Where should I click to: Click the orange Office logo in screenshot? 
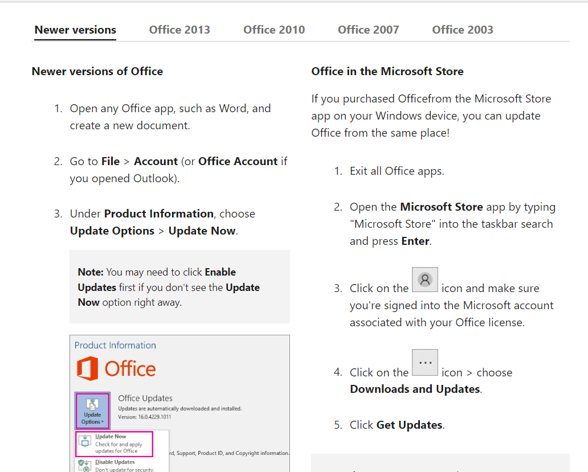point(116,368)
